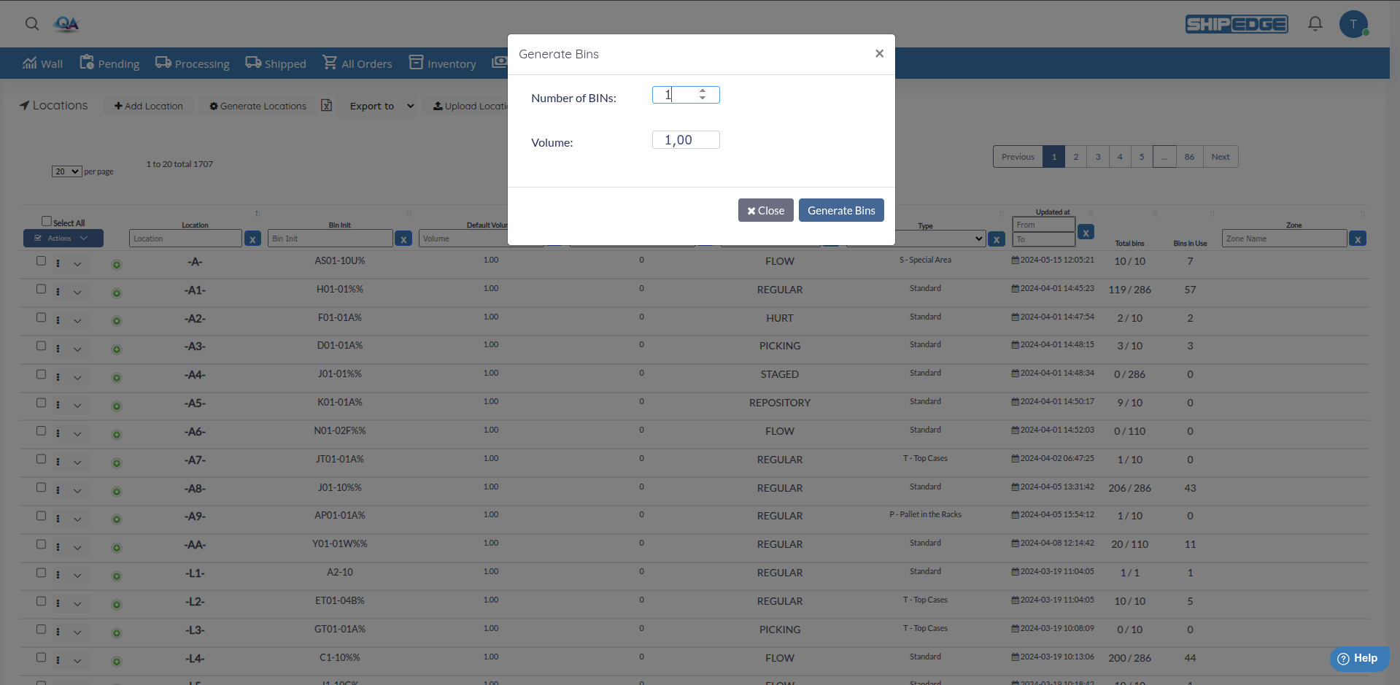
Task: Tick the checkbox for -A9- location
Action: [41, 516]
